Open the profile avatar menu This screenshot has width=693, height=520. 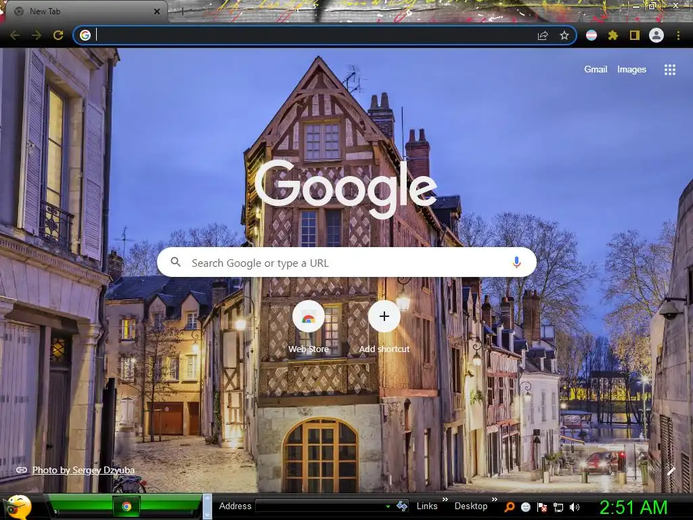(656, 35)
